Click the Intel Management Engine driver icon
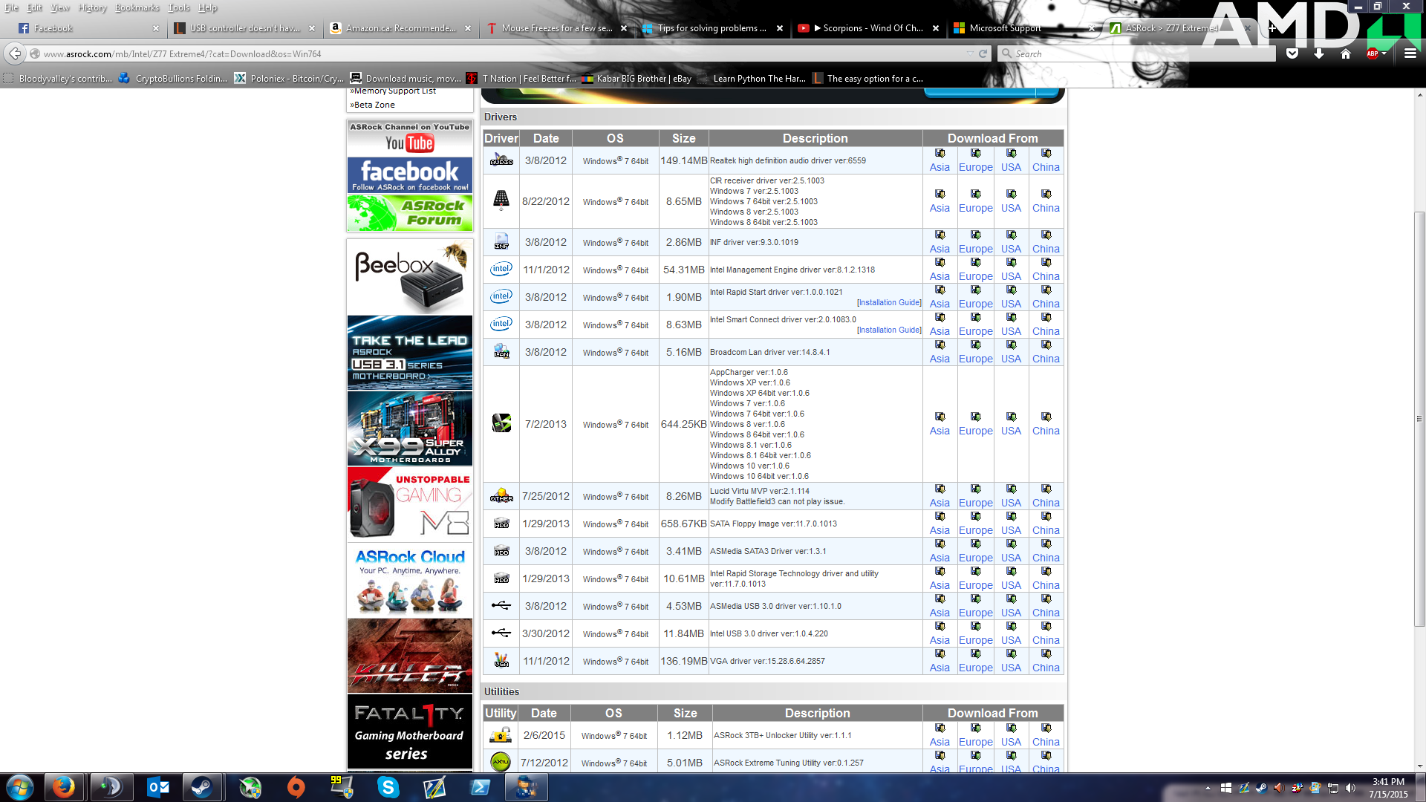 click(501, 269)
